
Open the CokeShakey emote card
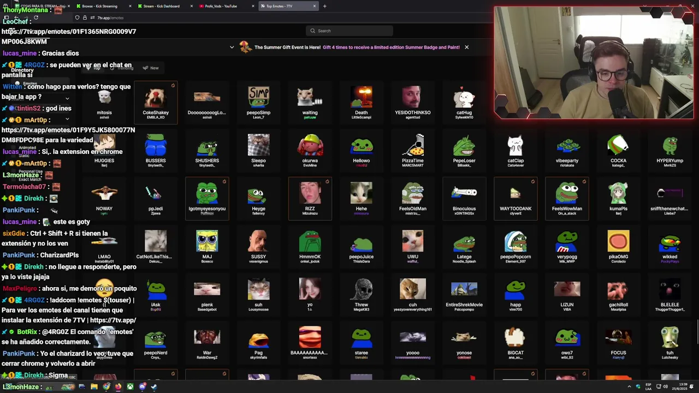156,103
